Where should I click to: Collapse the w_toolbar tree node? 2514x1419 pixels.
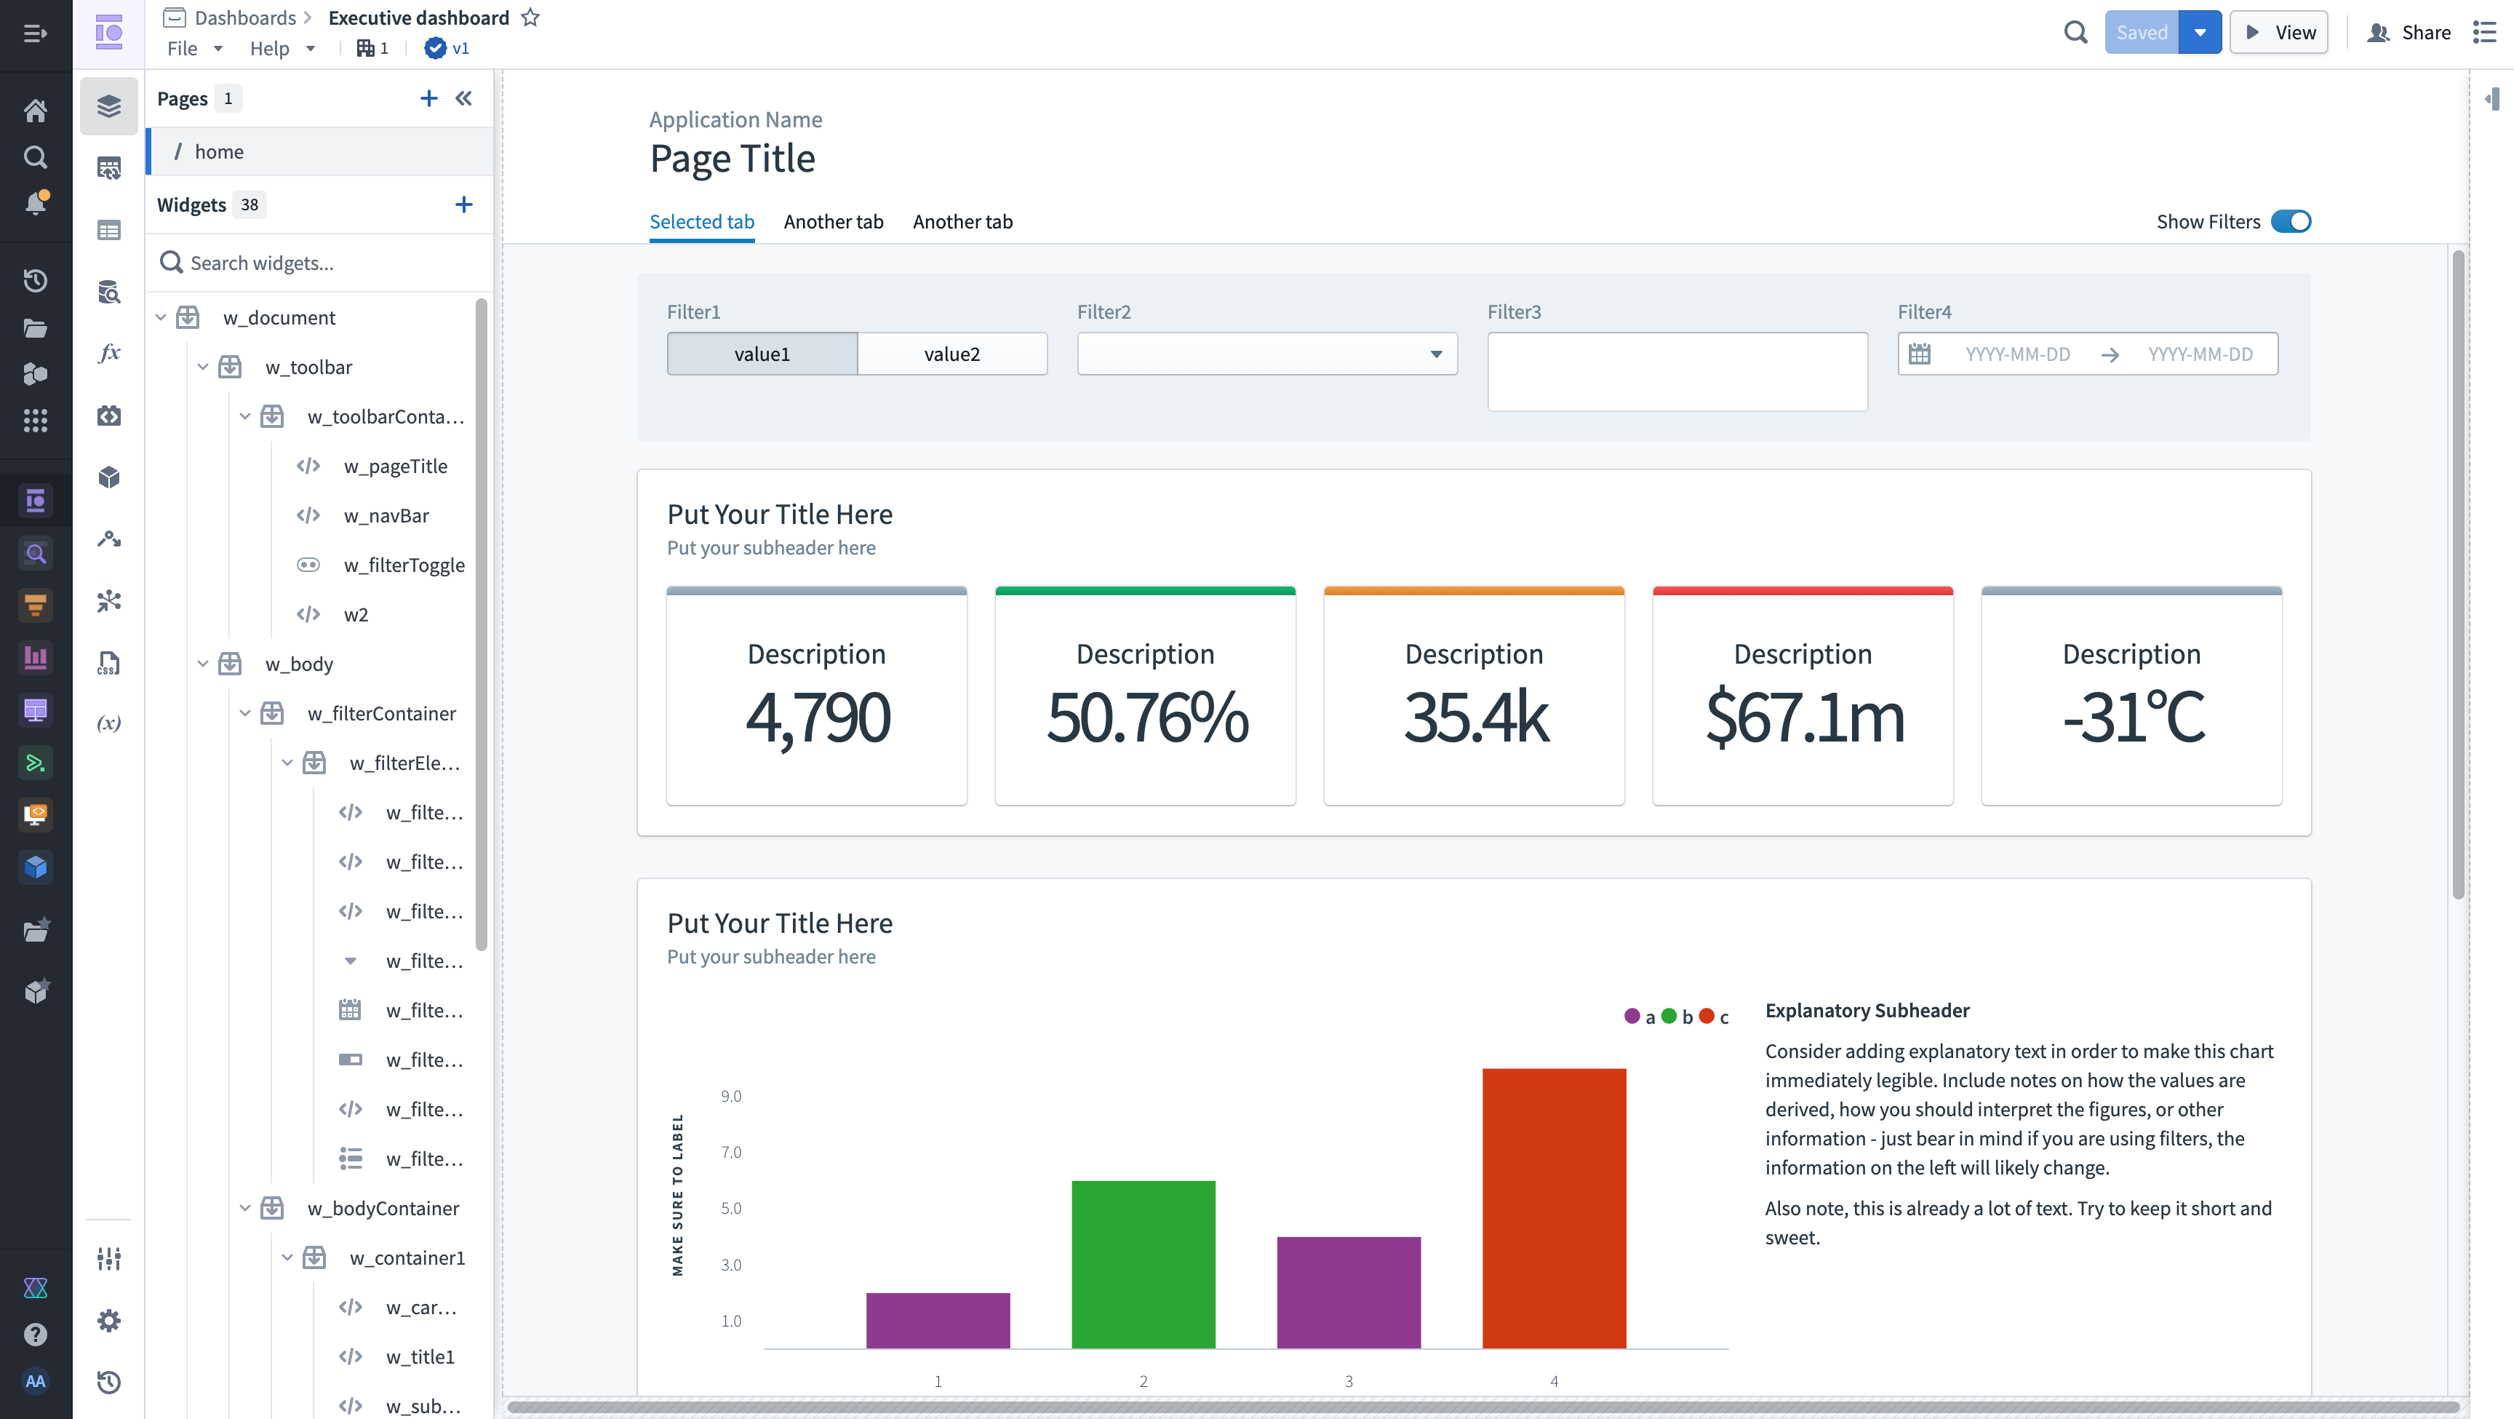(203, 367)
